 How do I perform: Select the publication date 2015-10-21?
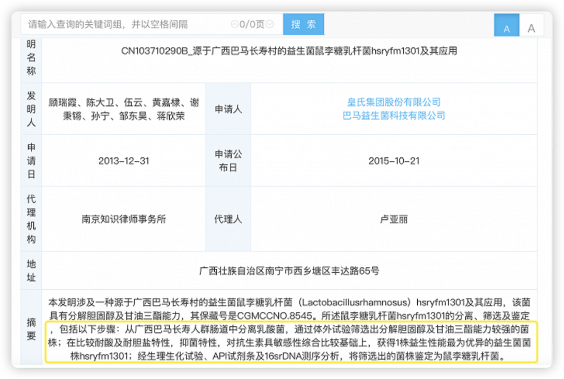click(x=394, y=161)
